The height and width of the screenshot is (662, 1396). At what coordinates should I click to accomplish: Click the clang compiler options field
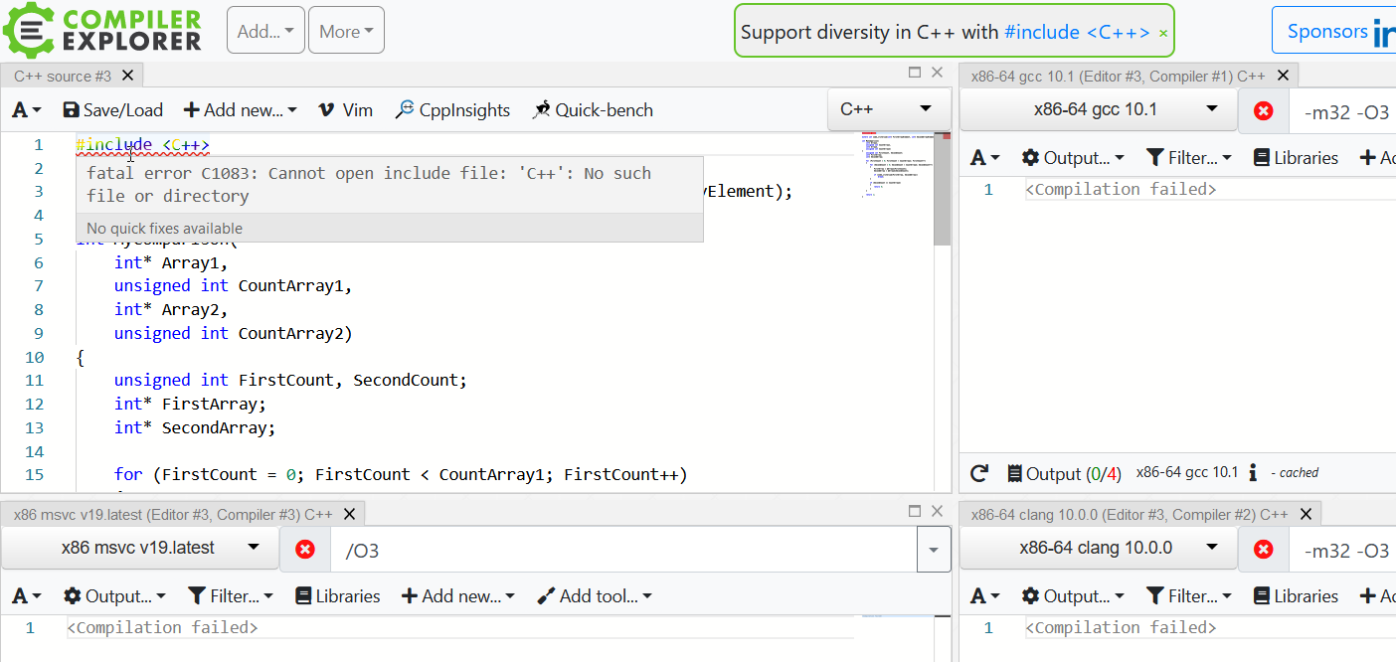click(x=1344, y=551)
